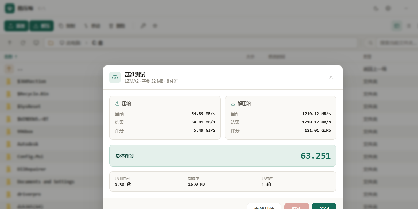Click the decompression rating 121.01 GIPS

coord(318,130)
